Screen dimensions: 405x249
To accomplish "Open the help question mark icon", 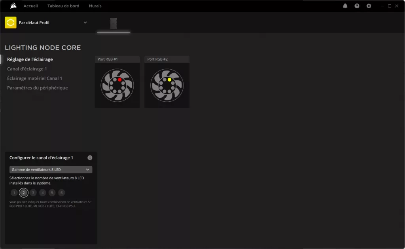I will tap(357, 6).
